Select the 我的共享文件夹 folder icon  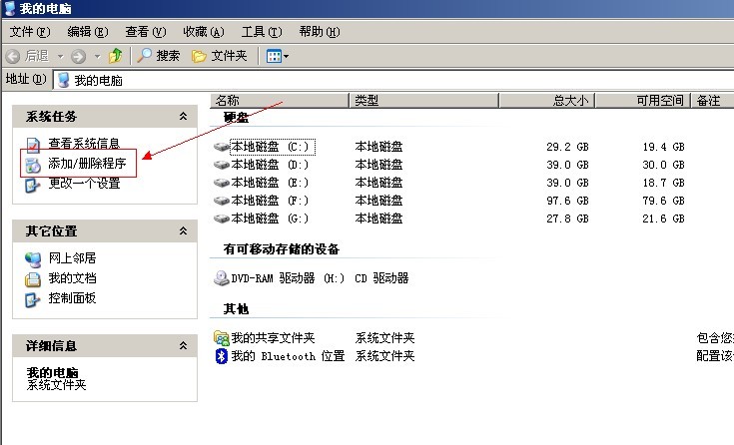pos(222,338)
